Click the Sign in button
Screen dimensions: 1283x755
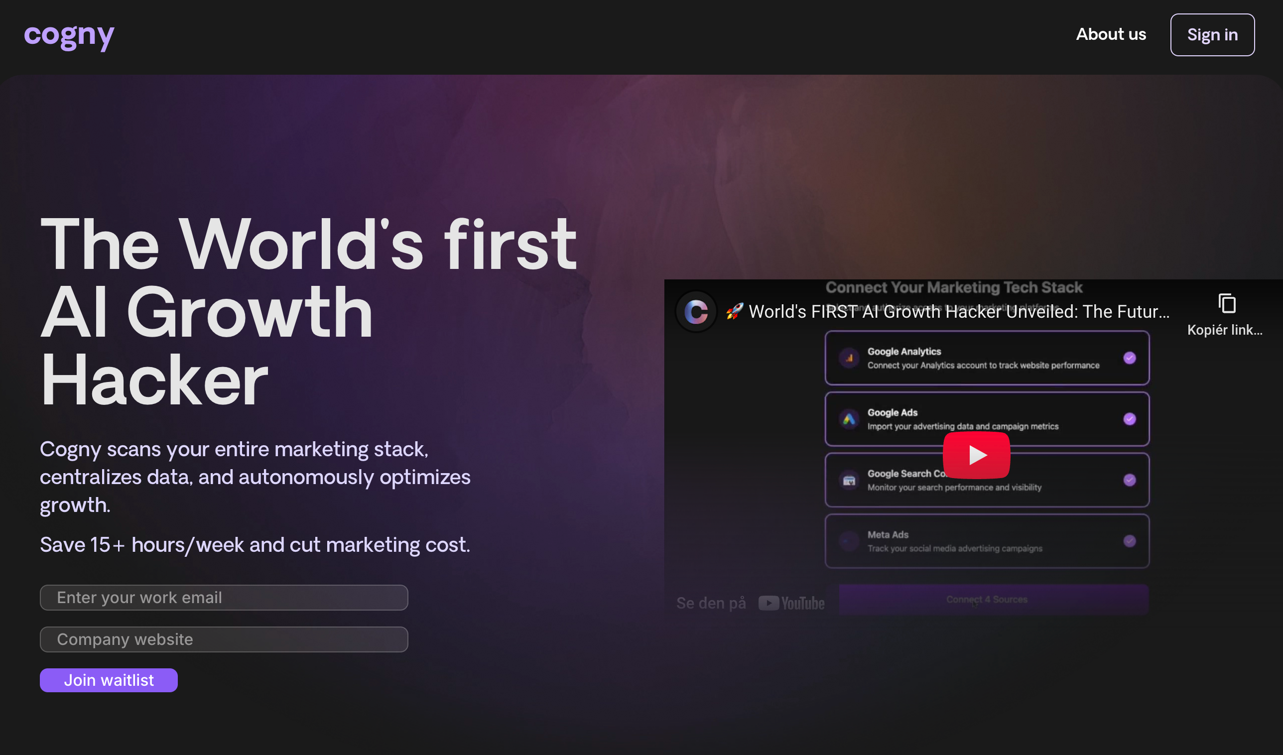[x=1212, y=35]
